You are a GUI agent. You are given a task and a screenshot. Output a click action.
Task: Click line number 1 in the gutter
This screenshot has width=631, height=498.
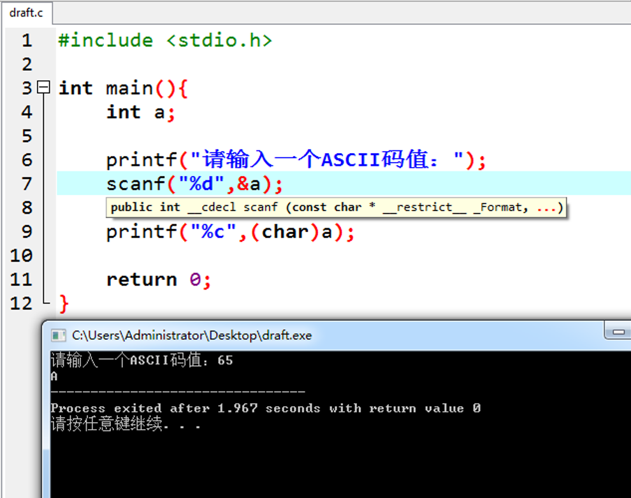point(27,40)
